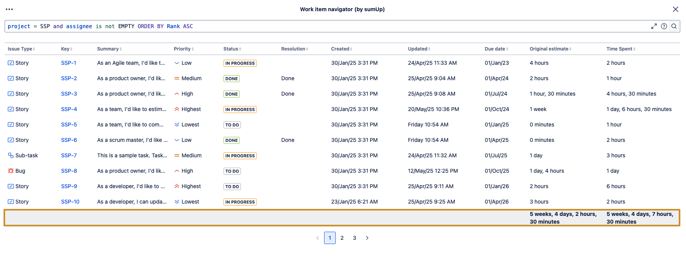Viewport: 686px width, 256px height.
Task: Sort table by Status column header
Action: (x=232, y=49)
